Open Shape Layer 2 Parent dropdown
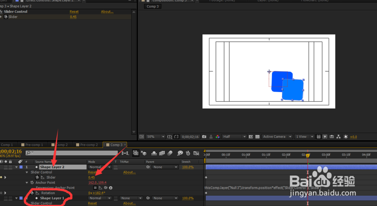The image size is (377, 206). [165, 167]
